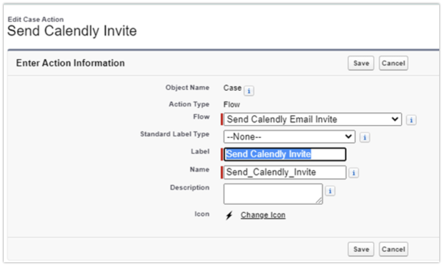Click the top Cancel button
This screenshot has height=266, width=443.
393,63
